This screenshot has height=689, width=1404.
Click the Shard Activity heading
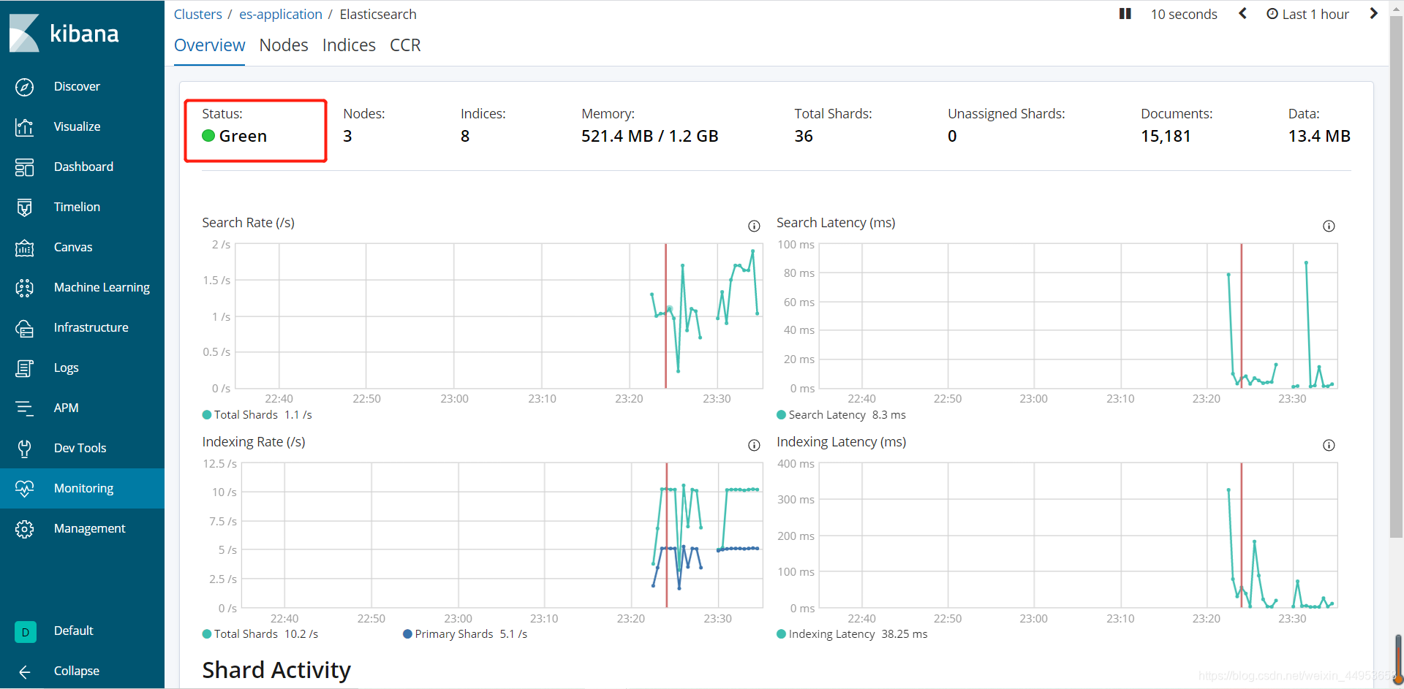tap(276, 670)
